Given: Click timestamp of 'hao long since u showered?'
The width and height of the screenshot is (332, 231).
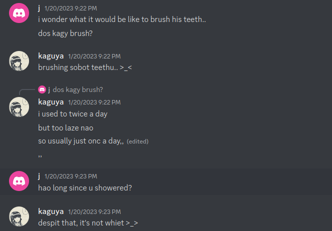Looking at the screenshot, I should pyautogui.click(x=71, y=176).
